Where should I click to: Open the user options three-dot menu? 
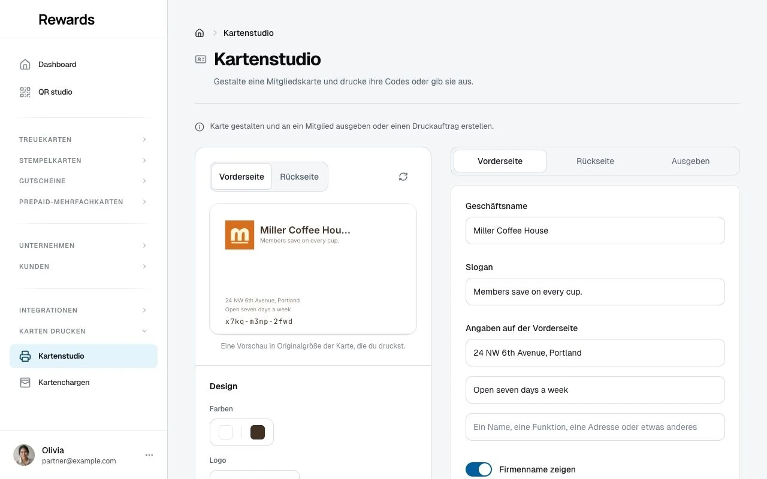[x=149, y=455]
